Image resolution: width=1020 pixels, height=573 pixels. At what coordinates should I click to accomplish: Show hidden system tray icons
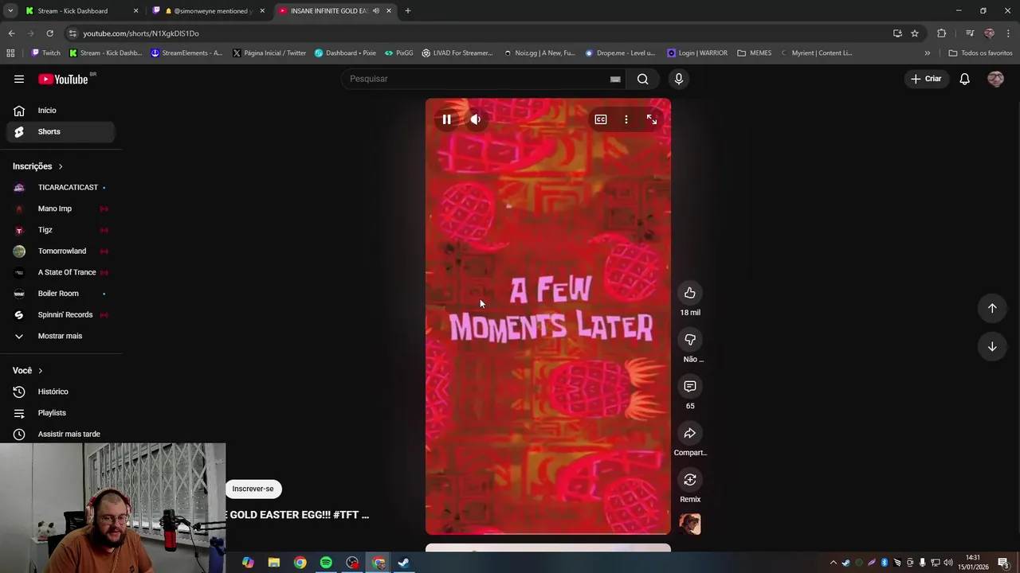tap(834, 563)
